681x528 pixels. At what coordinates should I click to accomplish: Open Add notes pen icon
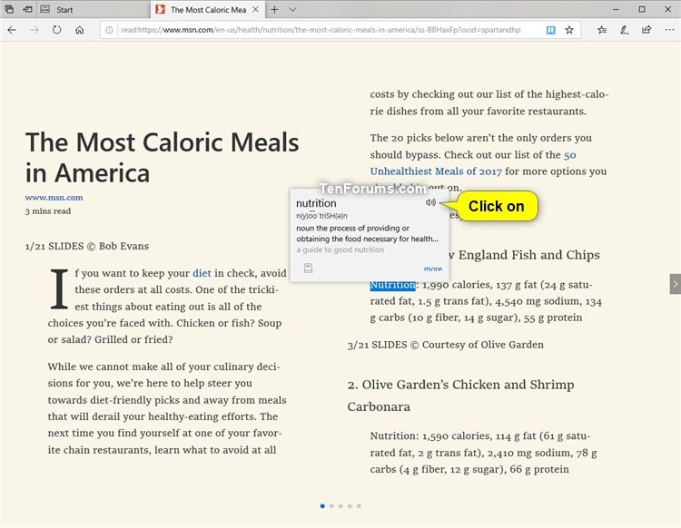click(624, 30)
